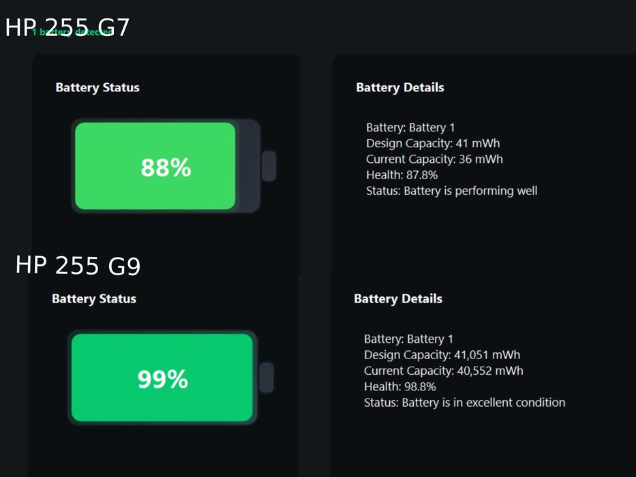Click the Battery Status heading above 99%
This screenshot has height=477, width=636.
tap(94, 299)
